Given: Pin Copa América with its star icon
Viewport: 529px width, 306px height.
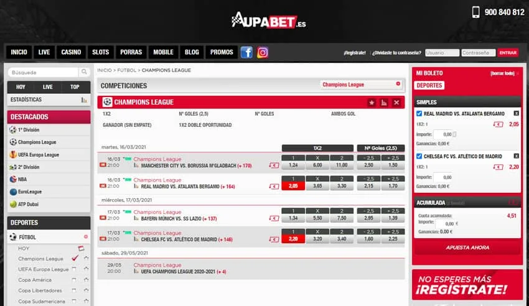Looking at the screenshot, I should click(87, 280).
